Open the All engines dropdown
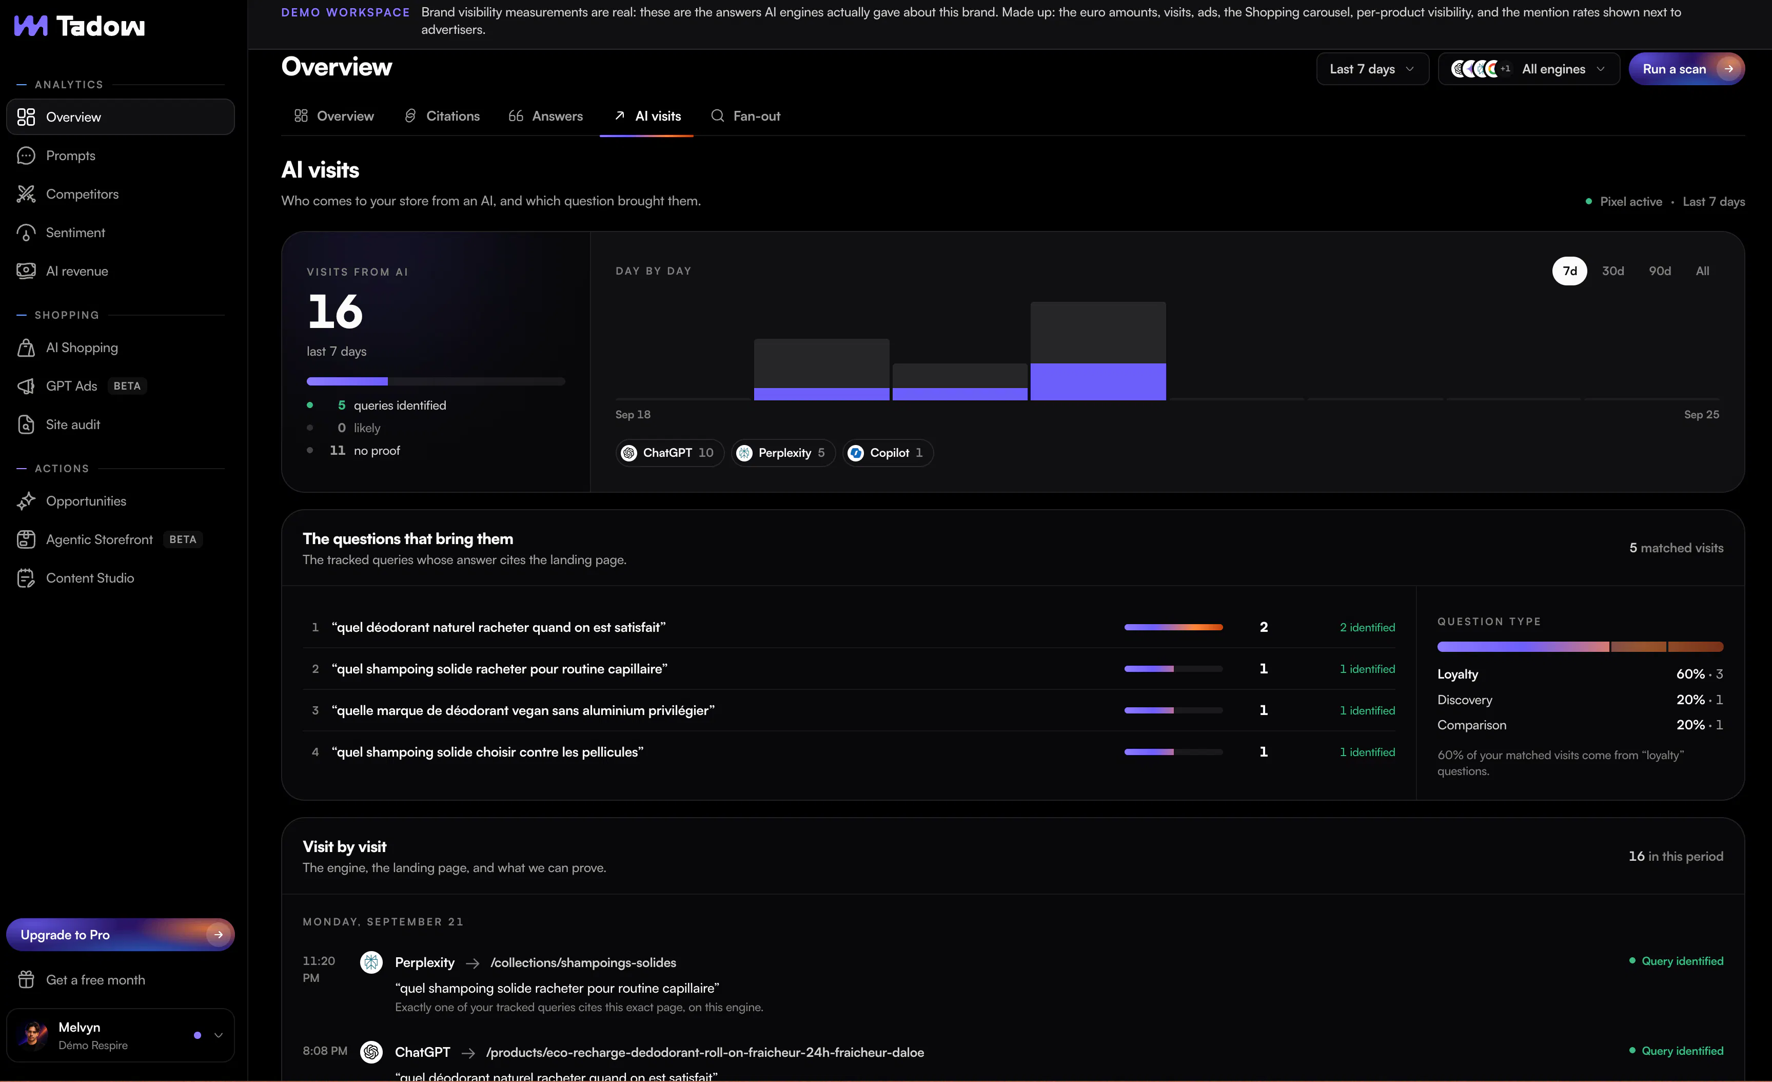 [1528, 69]
